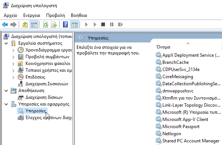The height and width of the screenshot is (145, 222).
Task: Click the gear icon beside CoreMessaging
Action: pos(158,77)
